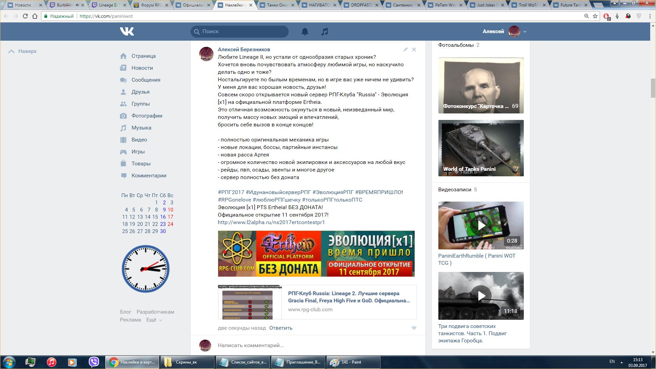Screen dimensions: 656x369
Task: Open the РПГ-Клуб Russia link preview title
Action: coord(349,297)
